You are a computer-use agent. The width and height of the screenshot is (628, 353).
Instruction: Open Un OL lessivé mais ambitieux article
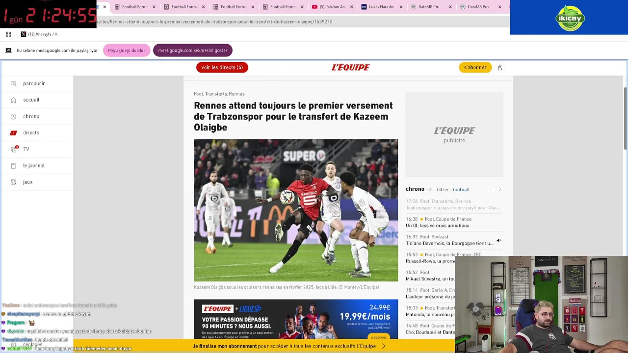[453, 223]
